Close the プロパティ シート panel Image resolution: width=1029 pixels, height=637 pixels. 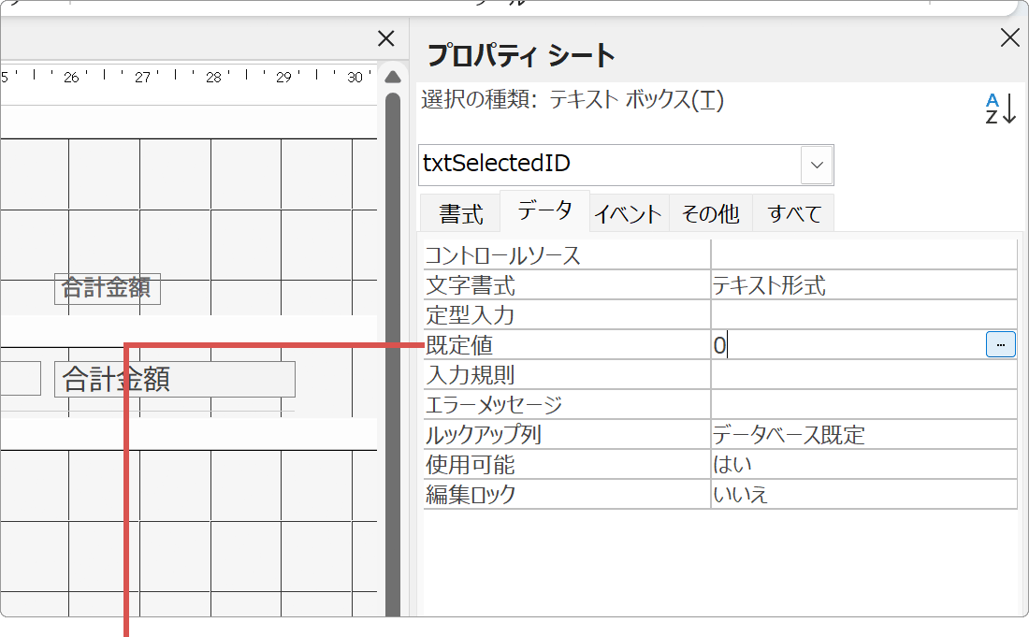click(x=1009, y=37)
